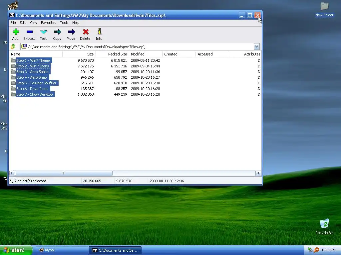Click the Add toolbar icon
The image size is (341, 255).
click(15, 32)
